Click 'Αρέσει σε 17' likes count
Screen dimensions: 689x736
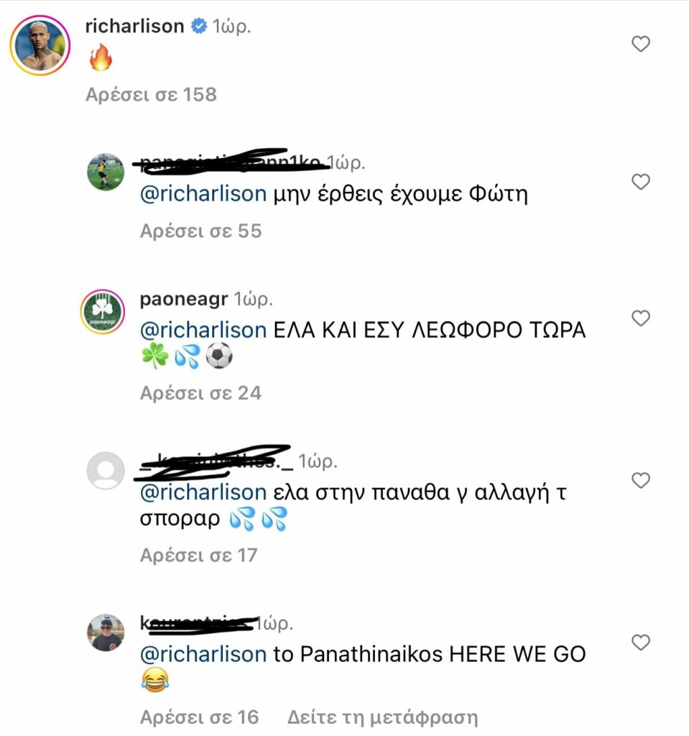click(200, 555)
